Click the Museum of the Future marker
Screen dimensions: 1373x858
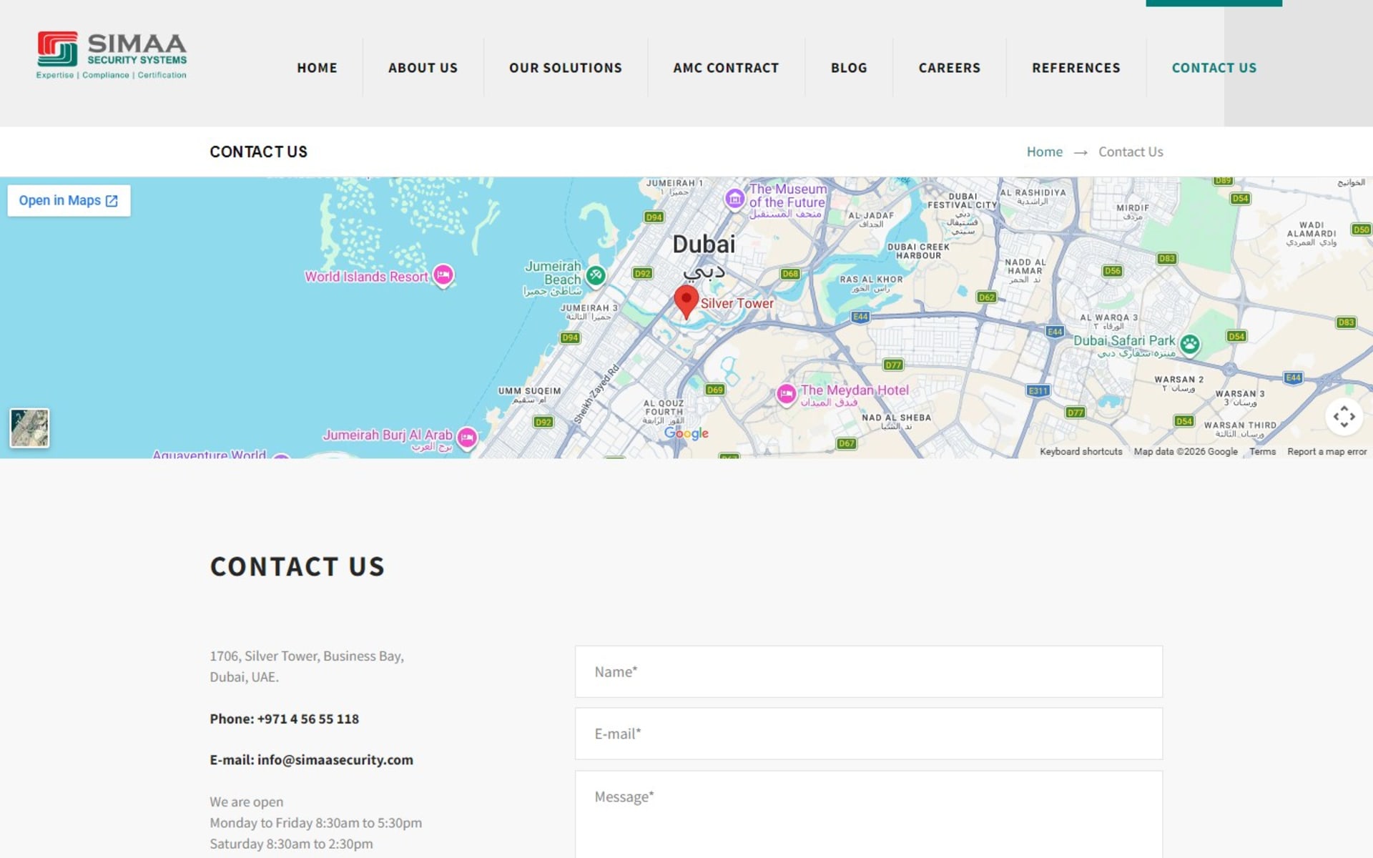[734, 199]
